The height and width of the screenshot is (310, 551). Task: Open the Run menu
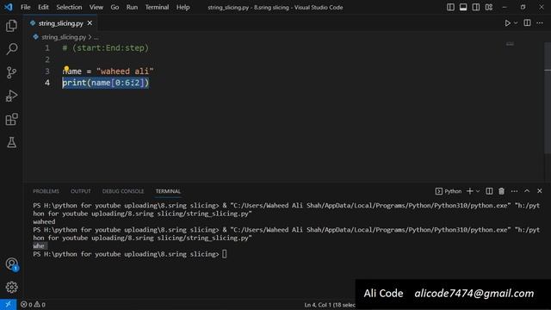(132, 7)
